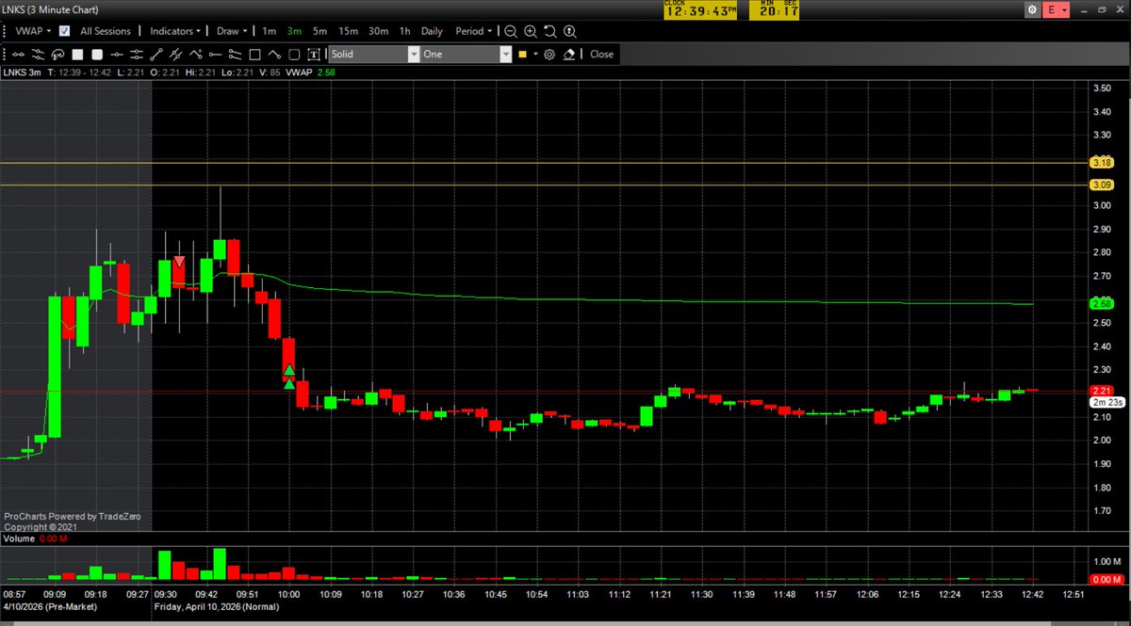The image size is (1131, 626).
Task: Click the red 2.21 last price label
Action: coord(1102,390)
